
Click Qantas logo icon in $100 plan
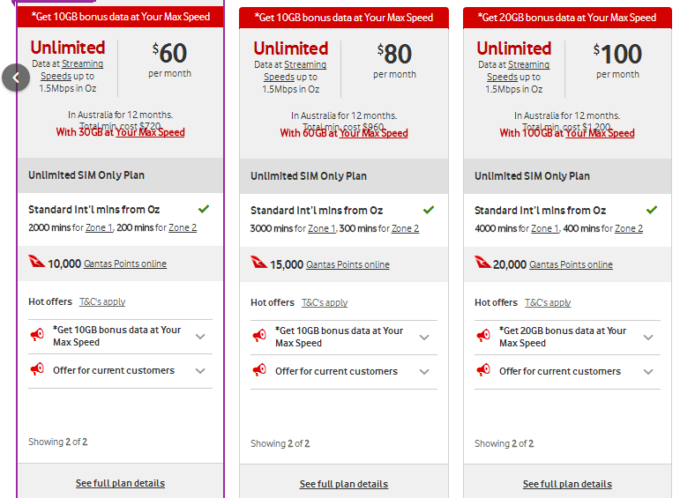coord(482,262)
